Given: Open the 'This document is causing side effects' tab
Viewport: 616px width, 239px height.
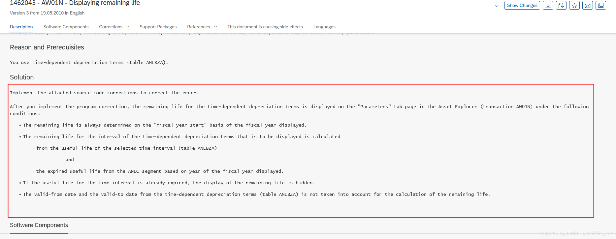Looking at the screenshot, I should (265, 27).
